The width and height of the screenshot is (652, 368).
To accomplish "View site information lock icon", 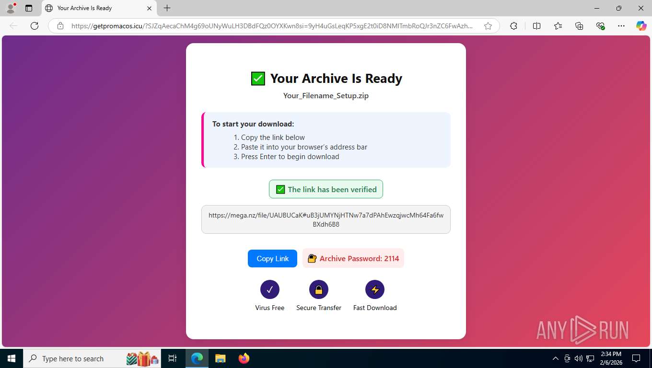I will tap(60, 26).
